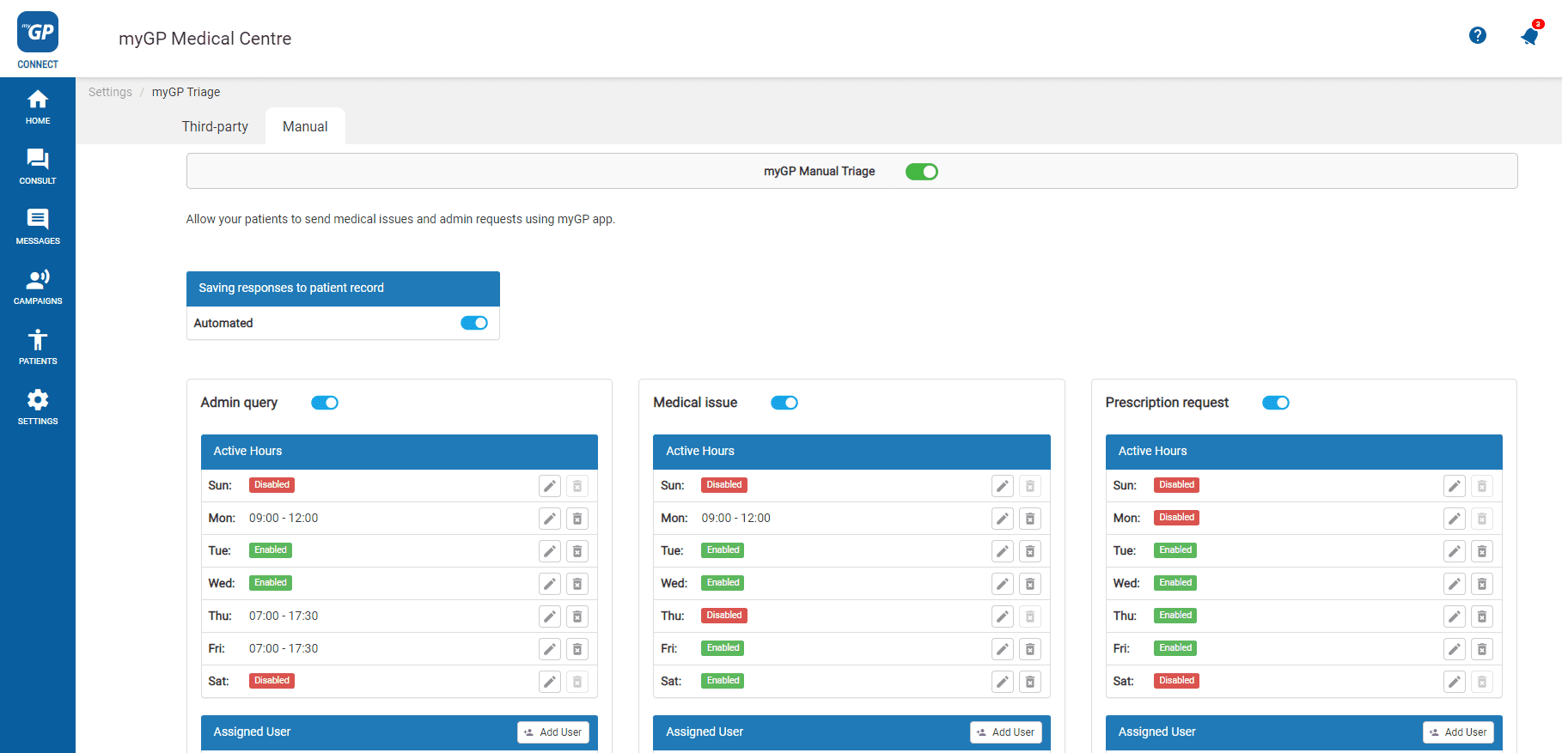The height and width of the screenshot is (753, 1562).
Task: Toggle Automated saving responses switch
Action: click(x=474, y=323)
